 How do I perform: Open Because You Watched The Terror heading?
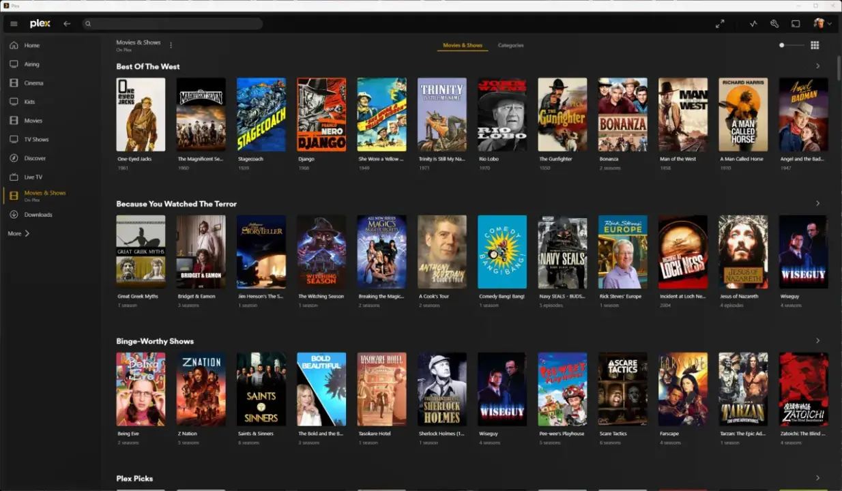coord(177,204)
